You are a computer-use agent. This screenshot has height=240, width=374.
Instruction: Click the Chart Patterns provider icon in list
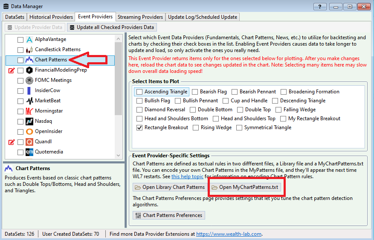pyautogui.click(x=29, y=60)
